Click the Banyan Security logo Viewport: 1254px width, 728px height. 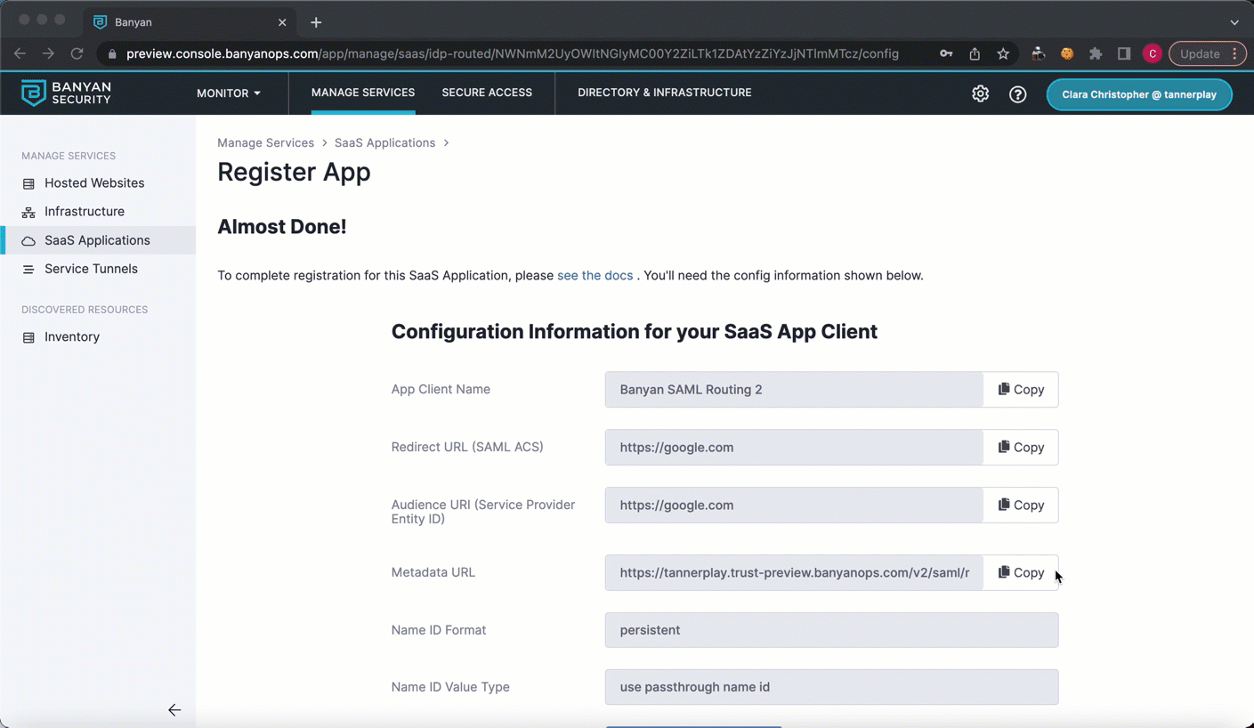click(66, 93)
